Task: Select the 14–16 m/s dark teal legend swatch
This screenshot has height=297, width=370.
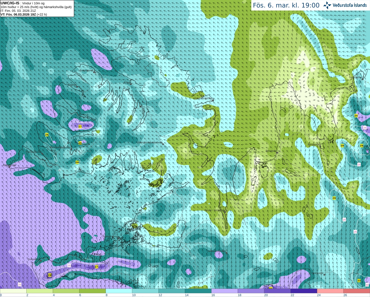Action: [198, 291]
